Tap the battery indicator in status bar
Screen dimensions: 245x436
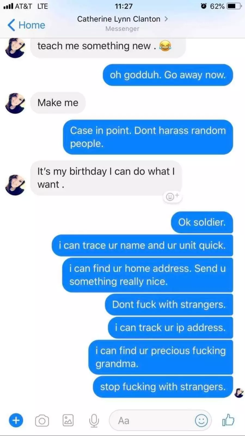click(x=234, y=6)
